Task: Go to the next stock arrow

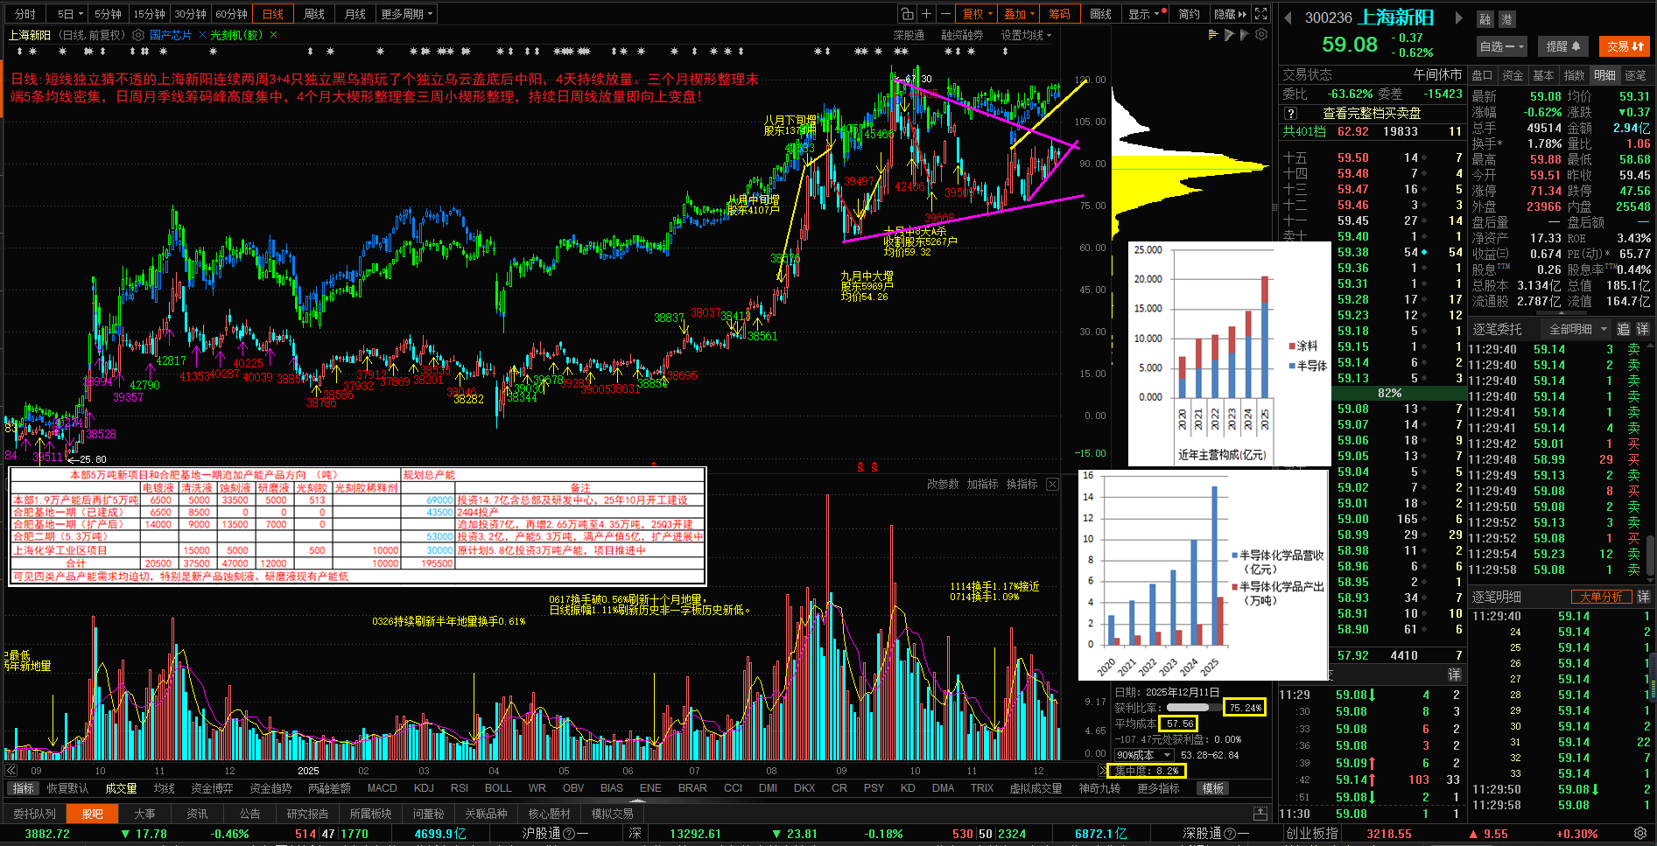Action: (x=1458, y=17)
